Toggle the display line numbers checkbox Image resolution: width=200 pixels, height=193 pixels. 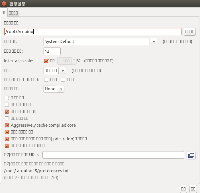pyautogui.click(x=7, y=98)
